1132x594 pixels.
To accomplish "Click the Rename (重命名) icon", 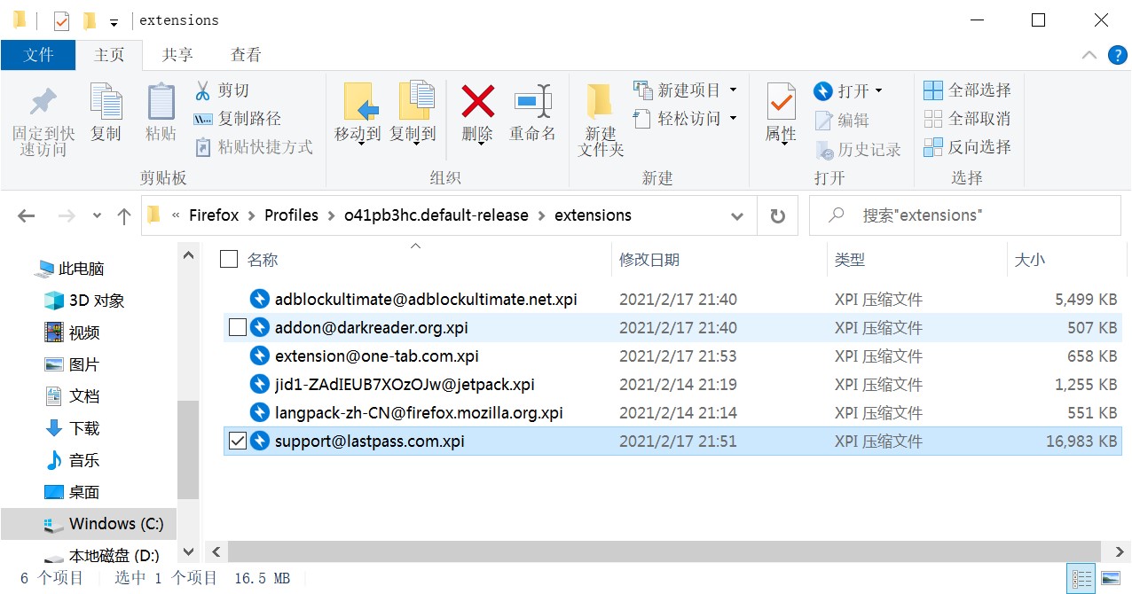I will [x=532, y=102].
